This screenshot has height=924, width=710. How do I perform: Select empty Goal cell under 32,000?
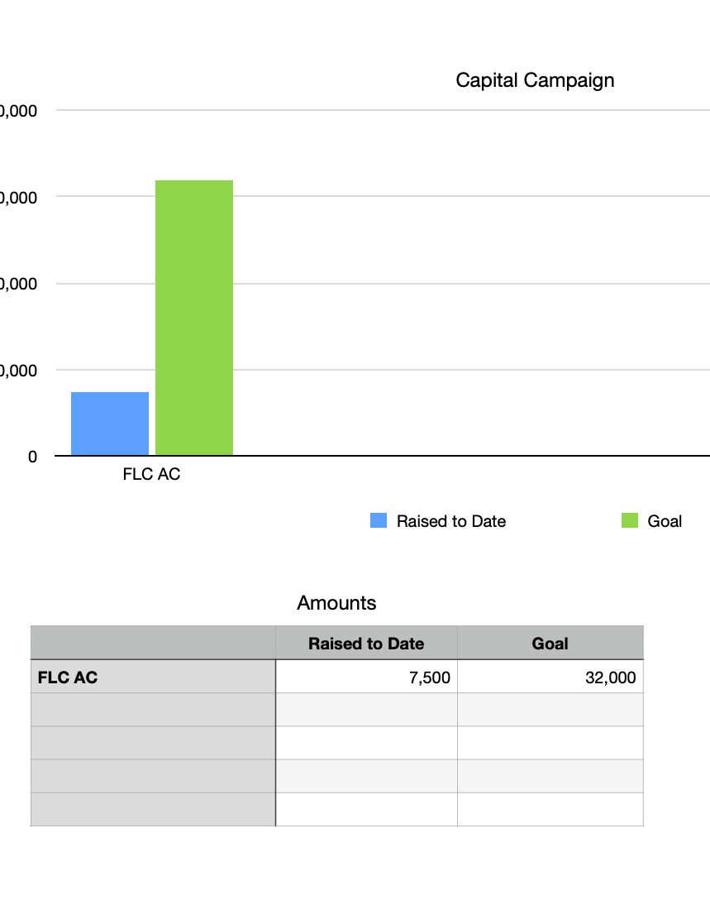point(550,710)
